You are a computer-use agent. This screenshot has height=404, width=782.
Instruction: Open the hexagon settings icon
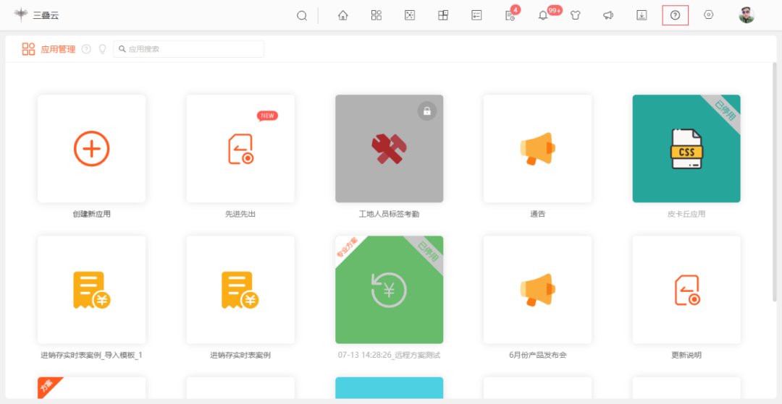click(x=708, y=15)
